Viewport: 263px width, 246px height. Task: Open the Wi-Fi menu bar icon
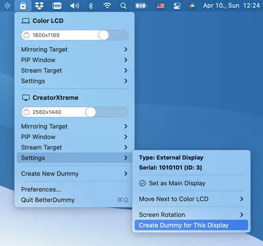(107, 6)
